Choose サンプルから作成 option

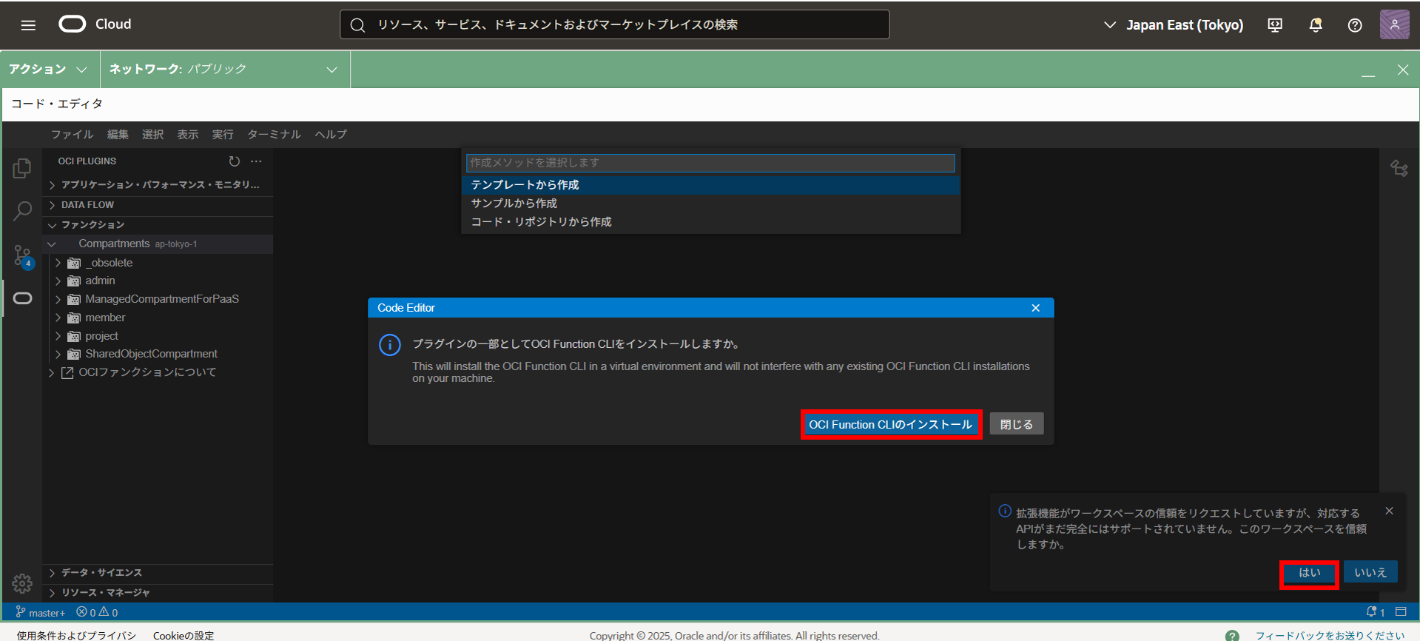(710, 204)
